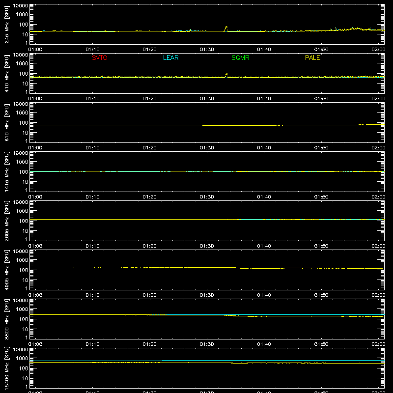The width and height of the screenshot is (393, 393).
Task: Click 01:00 time label under 4995 MHz panel
Action: [35, 295]
